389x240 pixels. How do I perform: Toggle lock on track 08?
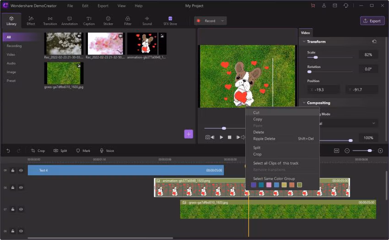point(13,188)
